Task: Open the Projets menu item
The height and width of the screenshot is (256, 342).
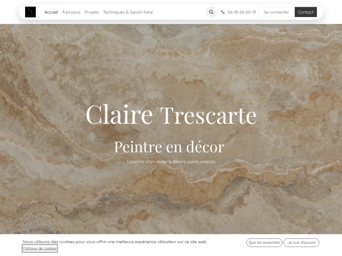Action: (91, 12)
